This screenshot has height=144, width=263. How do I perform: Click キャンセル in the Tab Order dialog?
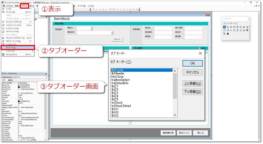click(193, 72)
